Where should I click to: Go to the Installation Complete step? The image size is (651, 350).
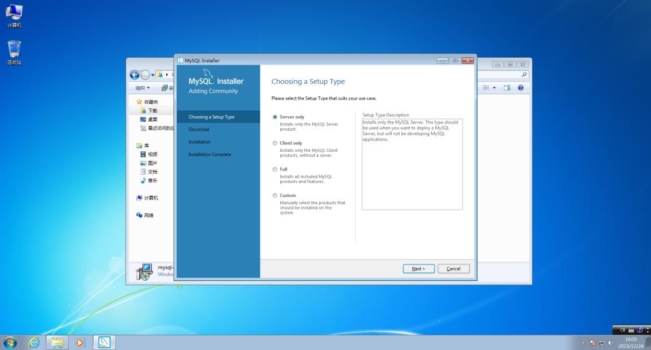point(210,154)
